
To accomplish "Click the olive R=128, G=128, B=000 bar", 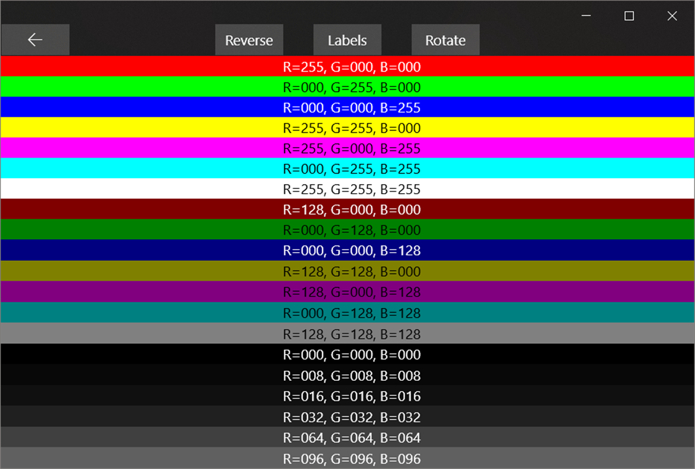I will [x=347, y=271].
